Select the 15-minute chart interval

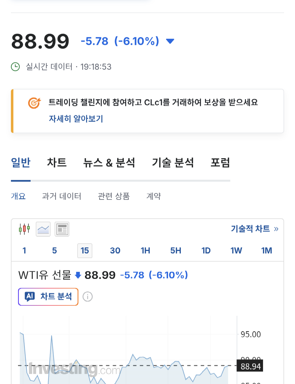(85, 250)
